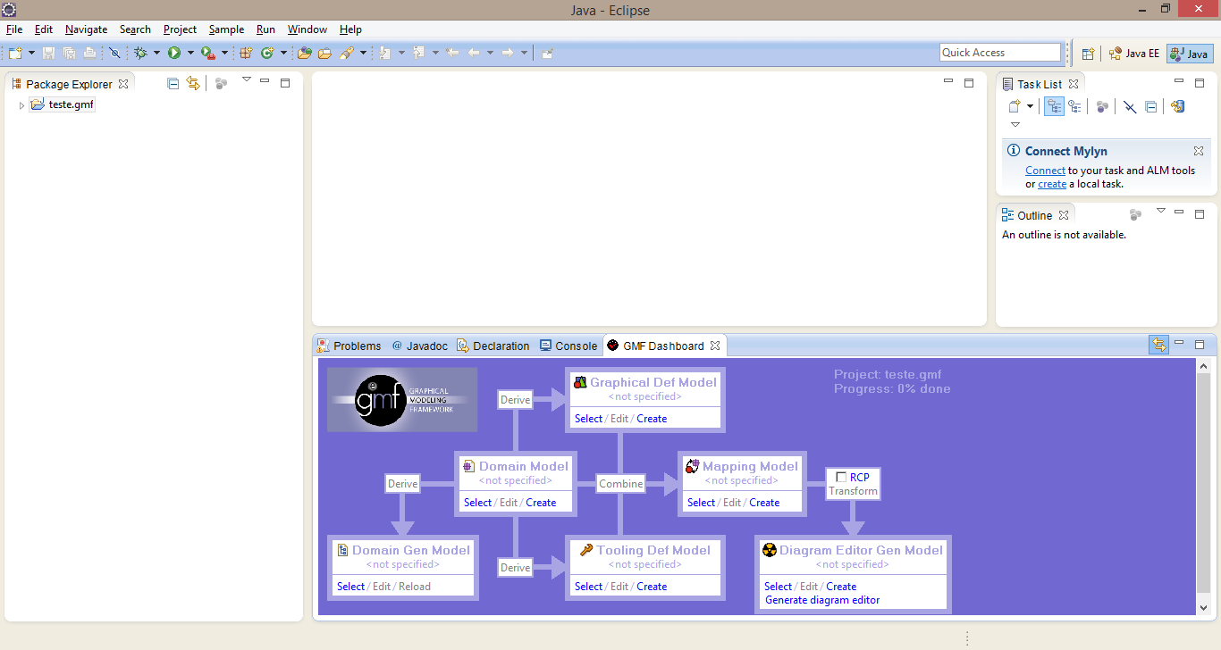Image resolution: width=1221 pixels, height=650 pixels.
Task: Toggle Focus on Workweek in Task List
Action: click(x=1102, y=106)
